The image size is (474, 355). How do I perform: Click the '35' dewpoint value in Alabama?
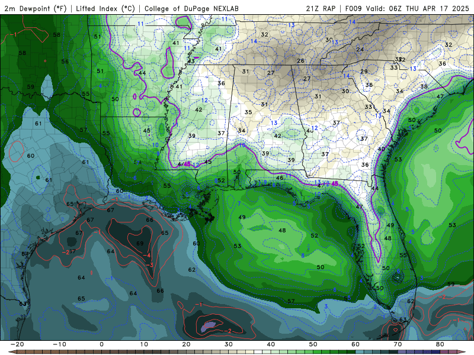point(248,112)
